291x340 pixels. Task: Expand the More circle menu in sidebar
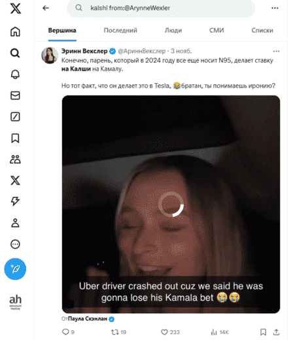pos(15,244)
